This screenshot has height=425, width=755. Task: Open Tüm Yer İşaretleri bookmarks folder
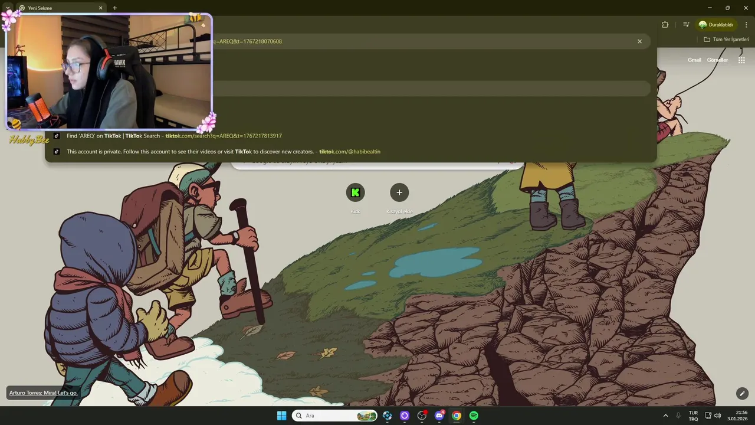click(726, 40)
